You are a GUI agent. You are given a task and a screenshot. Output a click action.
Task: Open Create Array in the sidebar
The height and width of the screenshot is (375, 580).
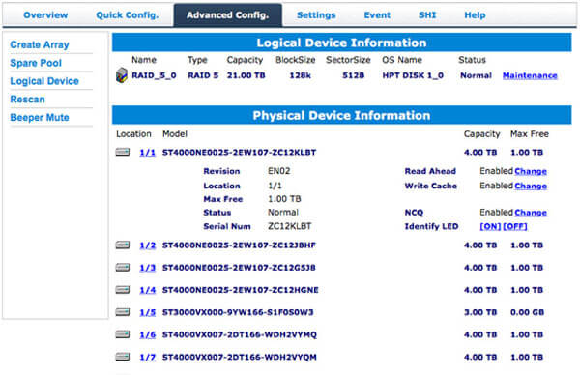pyautogui.click(x=40, y=44)
